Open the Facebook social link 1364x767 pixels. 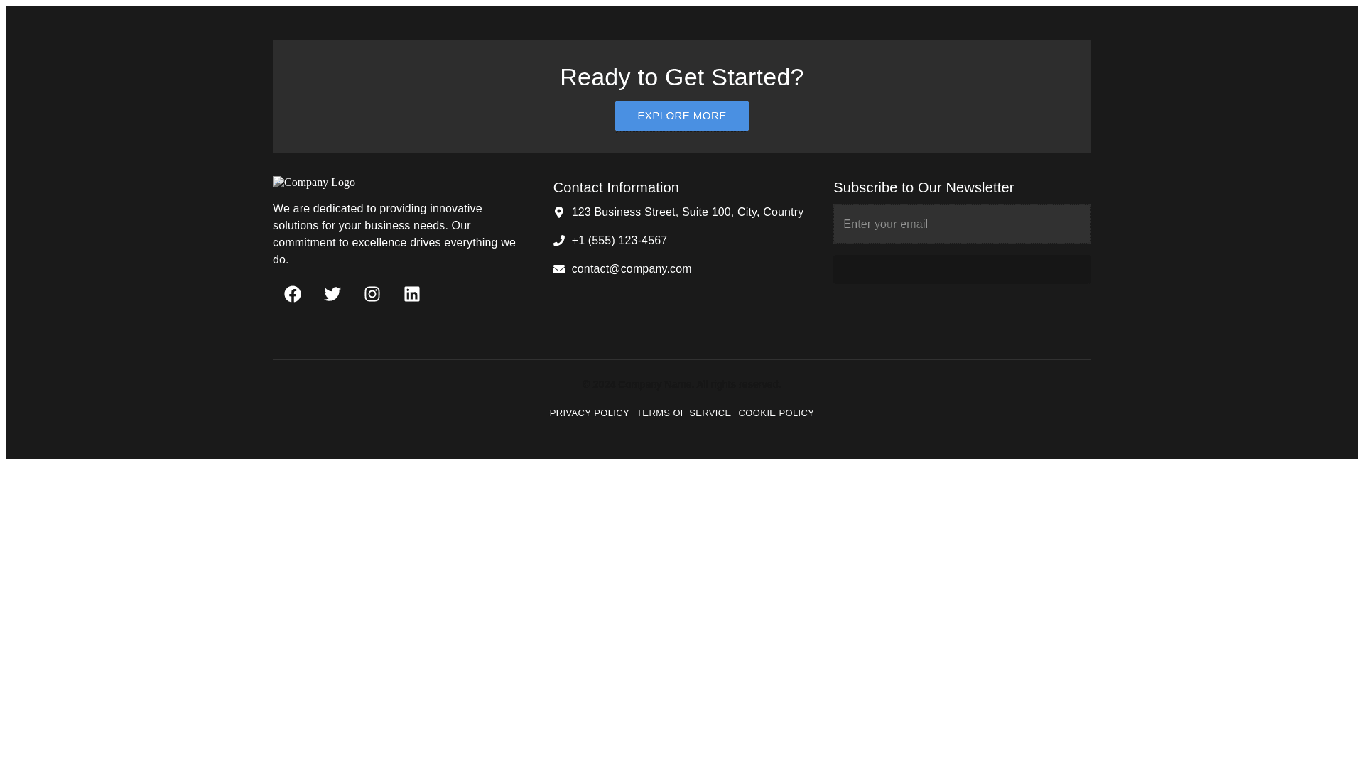(293, 294)
